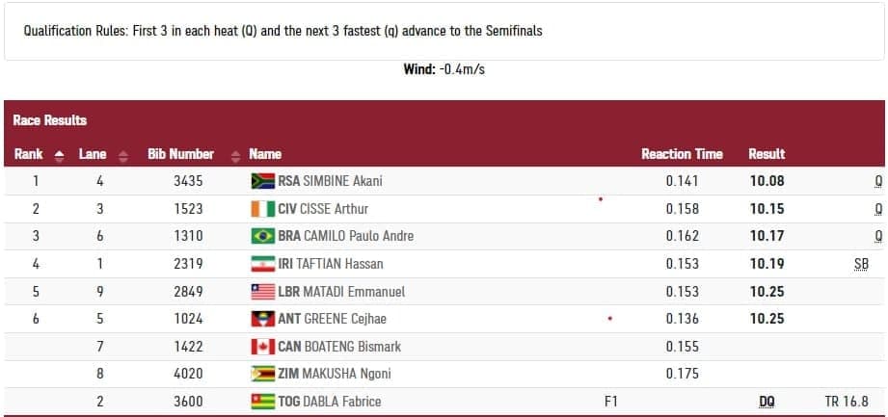Sort results by Rank column arrows
888x417 pixels.
[59, 155]
